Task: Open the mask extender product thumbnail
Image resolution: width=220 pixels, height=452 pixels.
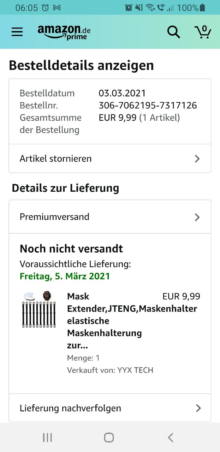Action: tap(40, 310)
